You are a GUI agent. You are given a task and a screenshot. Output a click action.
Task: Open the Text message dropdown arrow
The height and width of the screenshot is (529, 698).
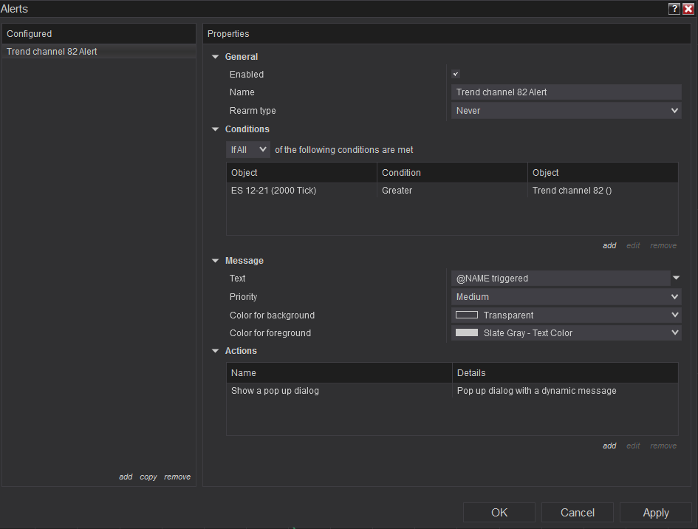(x=676, y=279)
